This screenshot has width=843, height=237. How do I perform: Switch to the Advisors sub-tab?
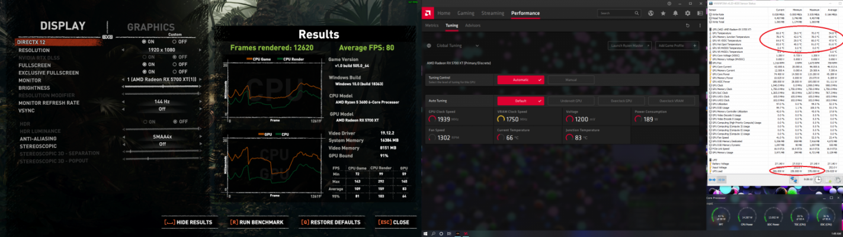pos(473,25)
